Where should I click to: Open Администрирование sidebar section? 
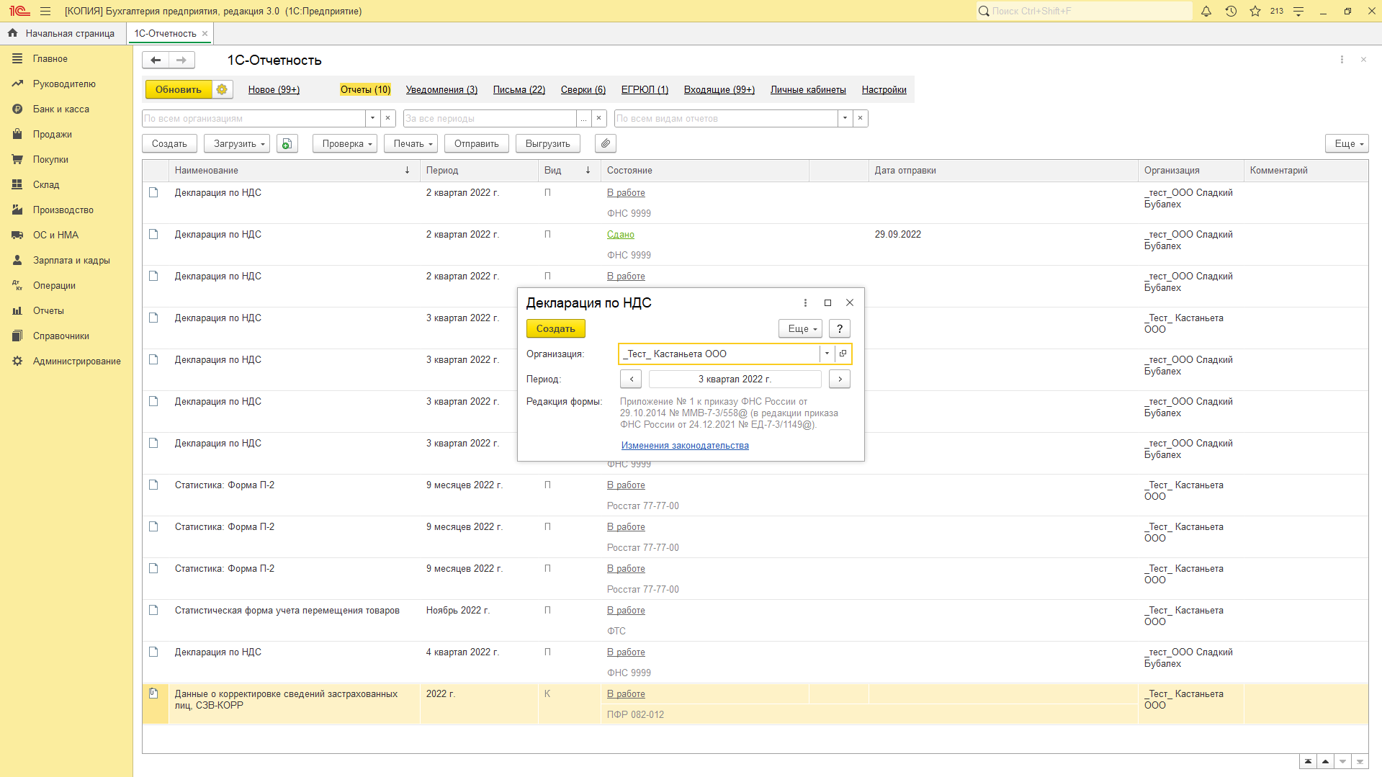(x=76, y=361)
